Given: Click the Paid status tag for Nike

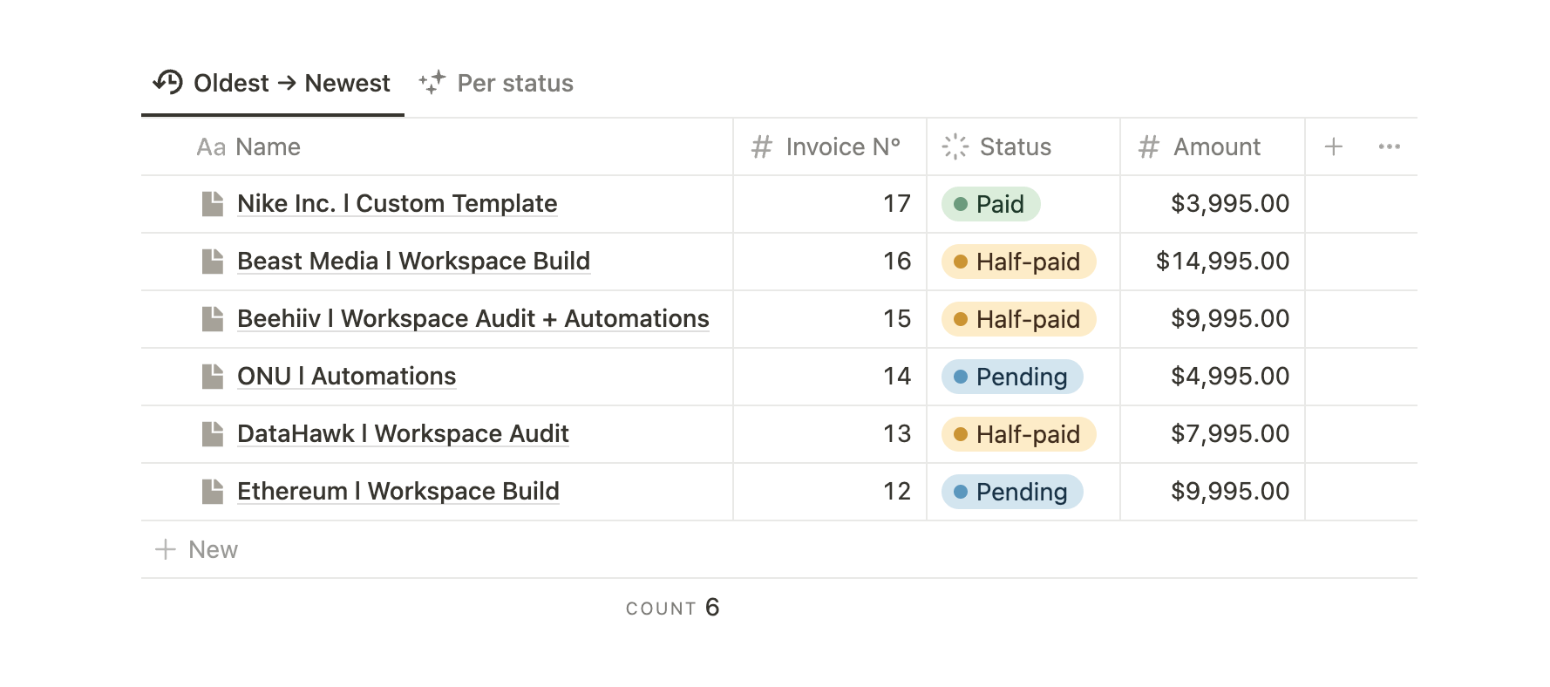Looking at the screenshot, I should click(991, 204).
